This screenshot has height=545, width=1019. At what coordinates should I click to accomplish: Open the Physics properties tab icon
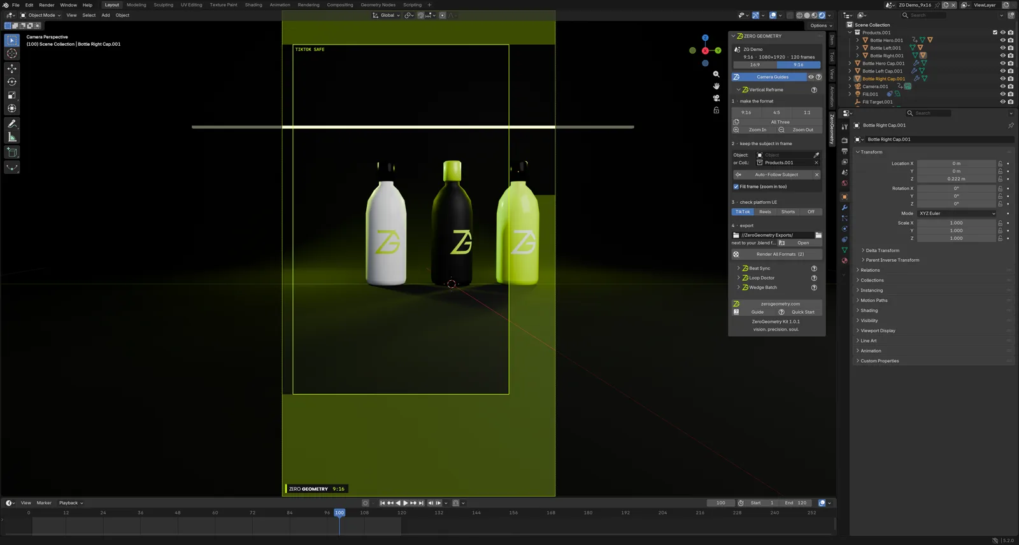844,229
